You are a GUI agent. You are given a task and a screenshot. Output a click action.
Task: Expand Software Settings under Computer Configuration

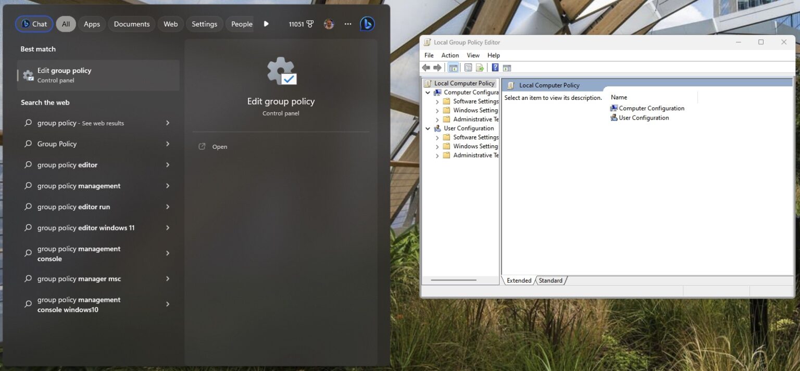click(x=437, y=101)
